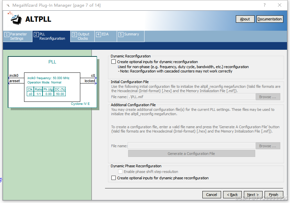Open the Documentation button

click(x=270, y=19)
